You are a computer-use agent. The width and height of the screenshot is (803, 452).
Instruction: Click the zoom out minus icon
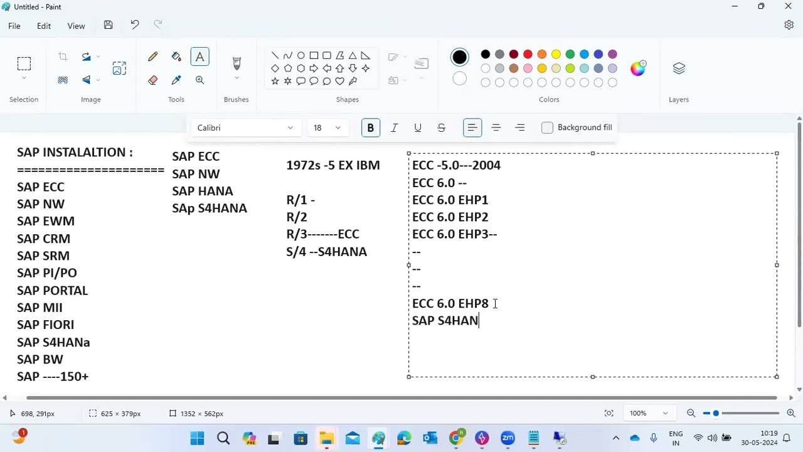(691, 413)
